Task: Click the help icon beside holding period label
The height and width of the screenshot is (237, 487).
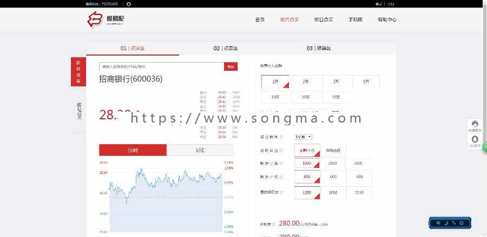Action: (281, 137)
